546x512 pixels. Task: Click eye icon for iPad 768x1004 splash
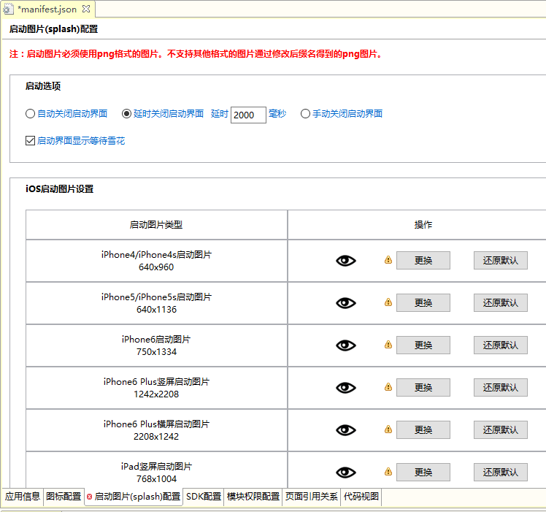(345, 473)
